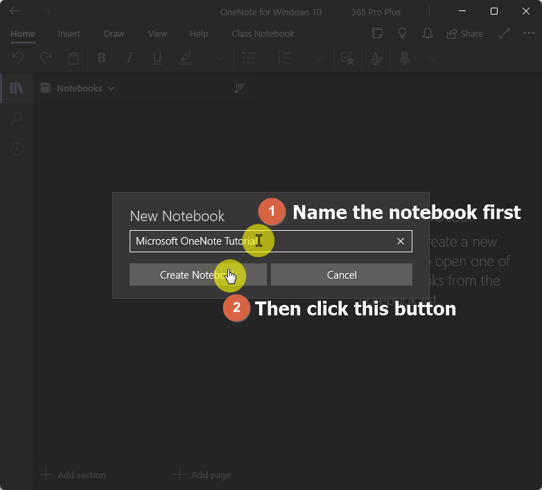The image size is (542, 490).
Task: Toggle bold formatting
Action: pyautogui.click(x=102, y=58)
